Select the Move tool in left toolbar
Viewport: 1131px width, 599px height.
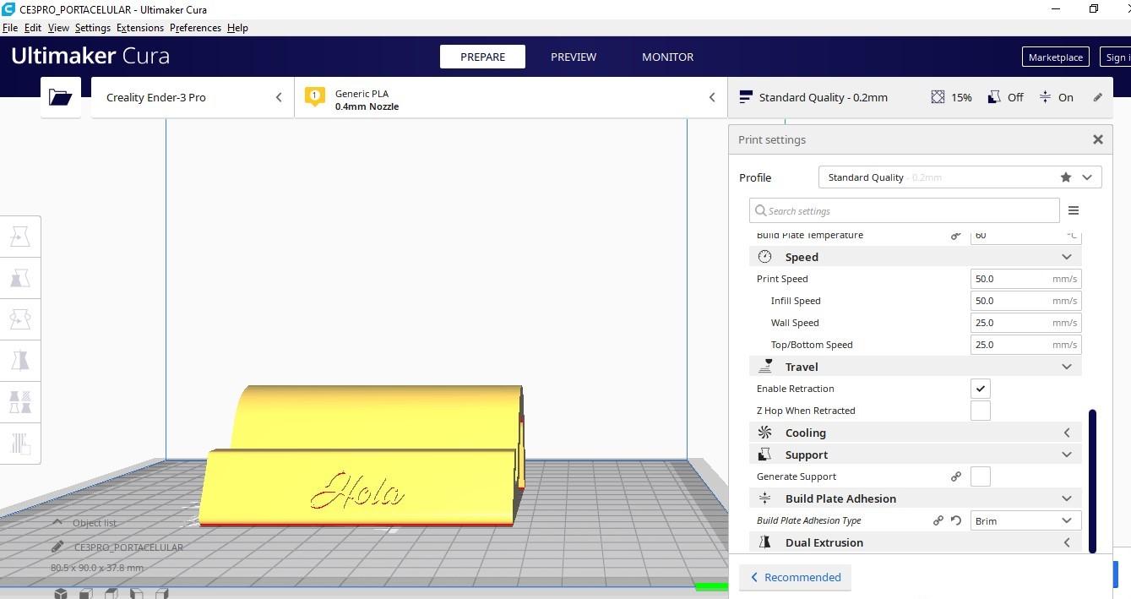(20, 237)
